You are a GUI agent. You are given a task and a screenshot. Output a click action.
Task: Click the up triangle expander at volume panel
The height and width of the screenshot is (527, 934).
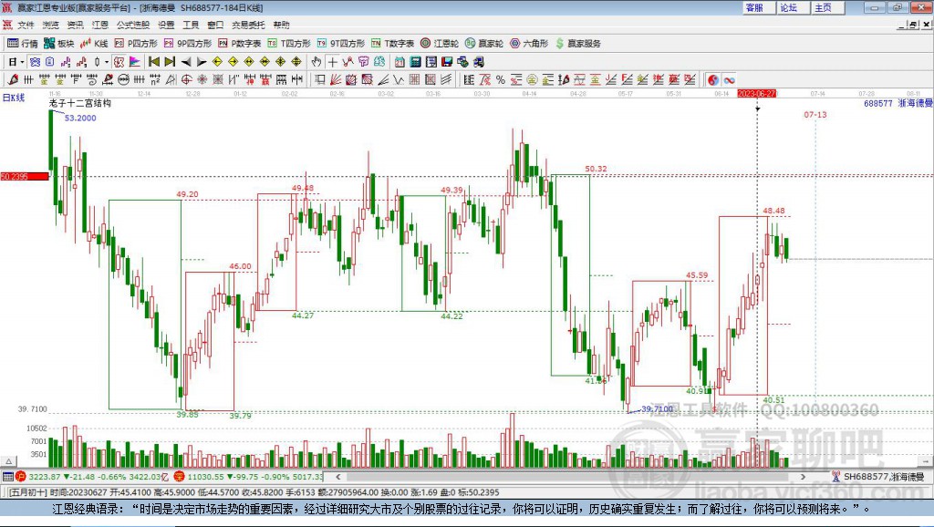(8, 461)
